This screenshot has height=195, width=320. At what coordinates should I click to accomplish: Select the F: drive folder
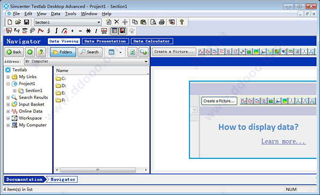[60, 100]
